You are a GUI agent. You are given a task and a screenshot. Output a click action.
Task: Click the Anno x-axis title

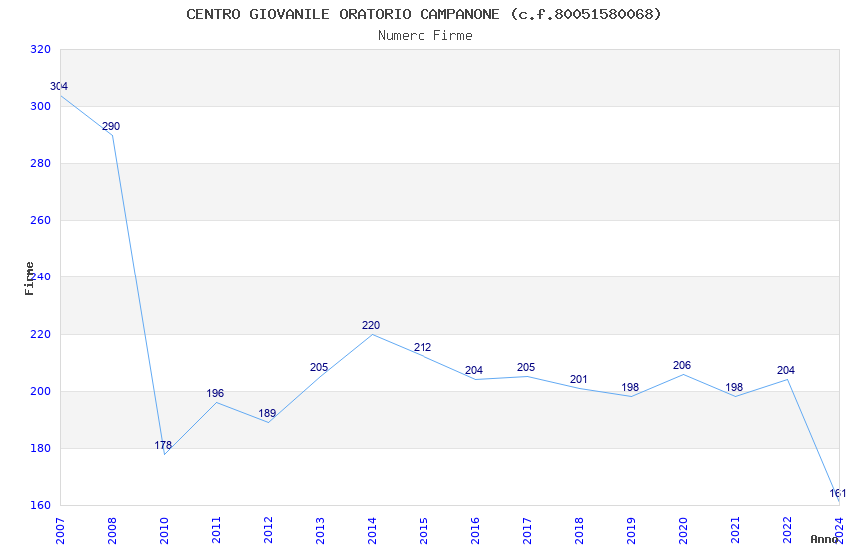pos(824,539)
